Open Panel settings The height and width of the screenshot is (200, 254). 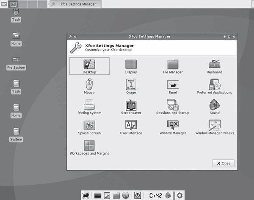tap(173, 86)
